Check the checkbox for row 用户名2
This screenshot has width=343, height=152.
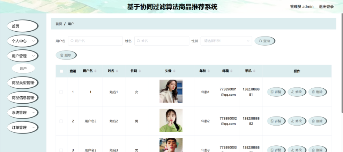pos(61,121)
